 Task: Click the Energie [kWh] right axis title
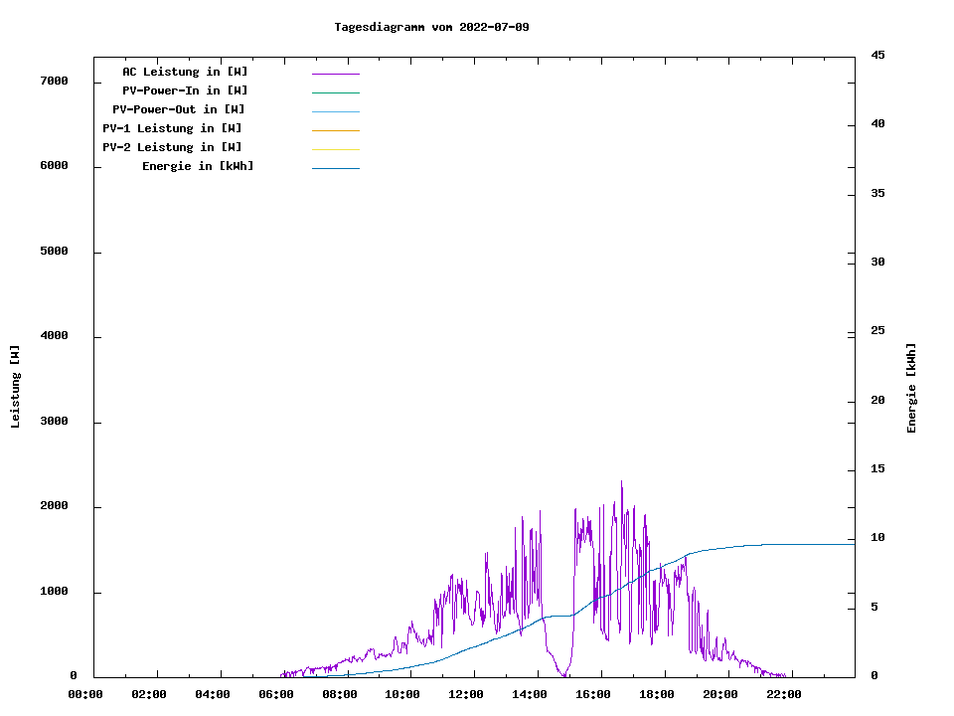pyautogui.click(x=911, y=388)
